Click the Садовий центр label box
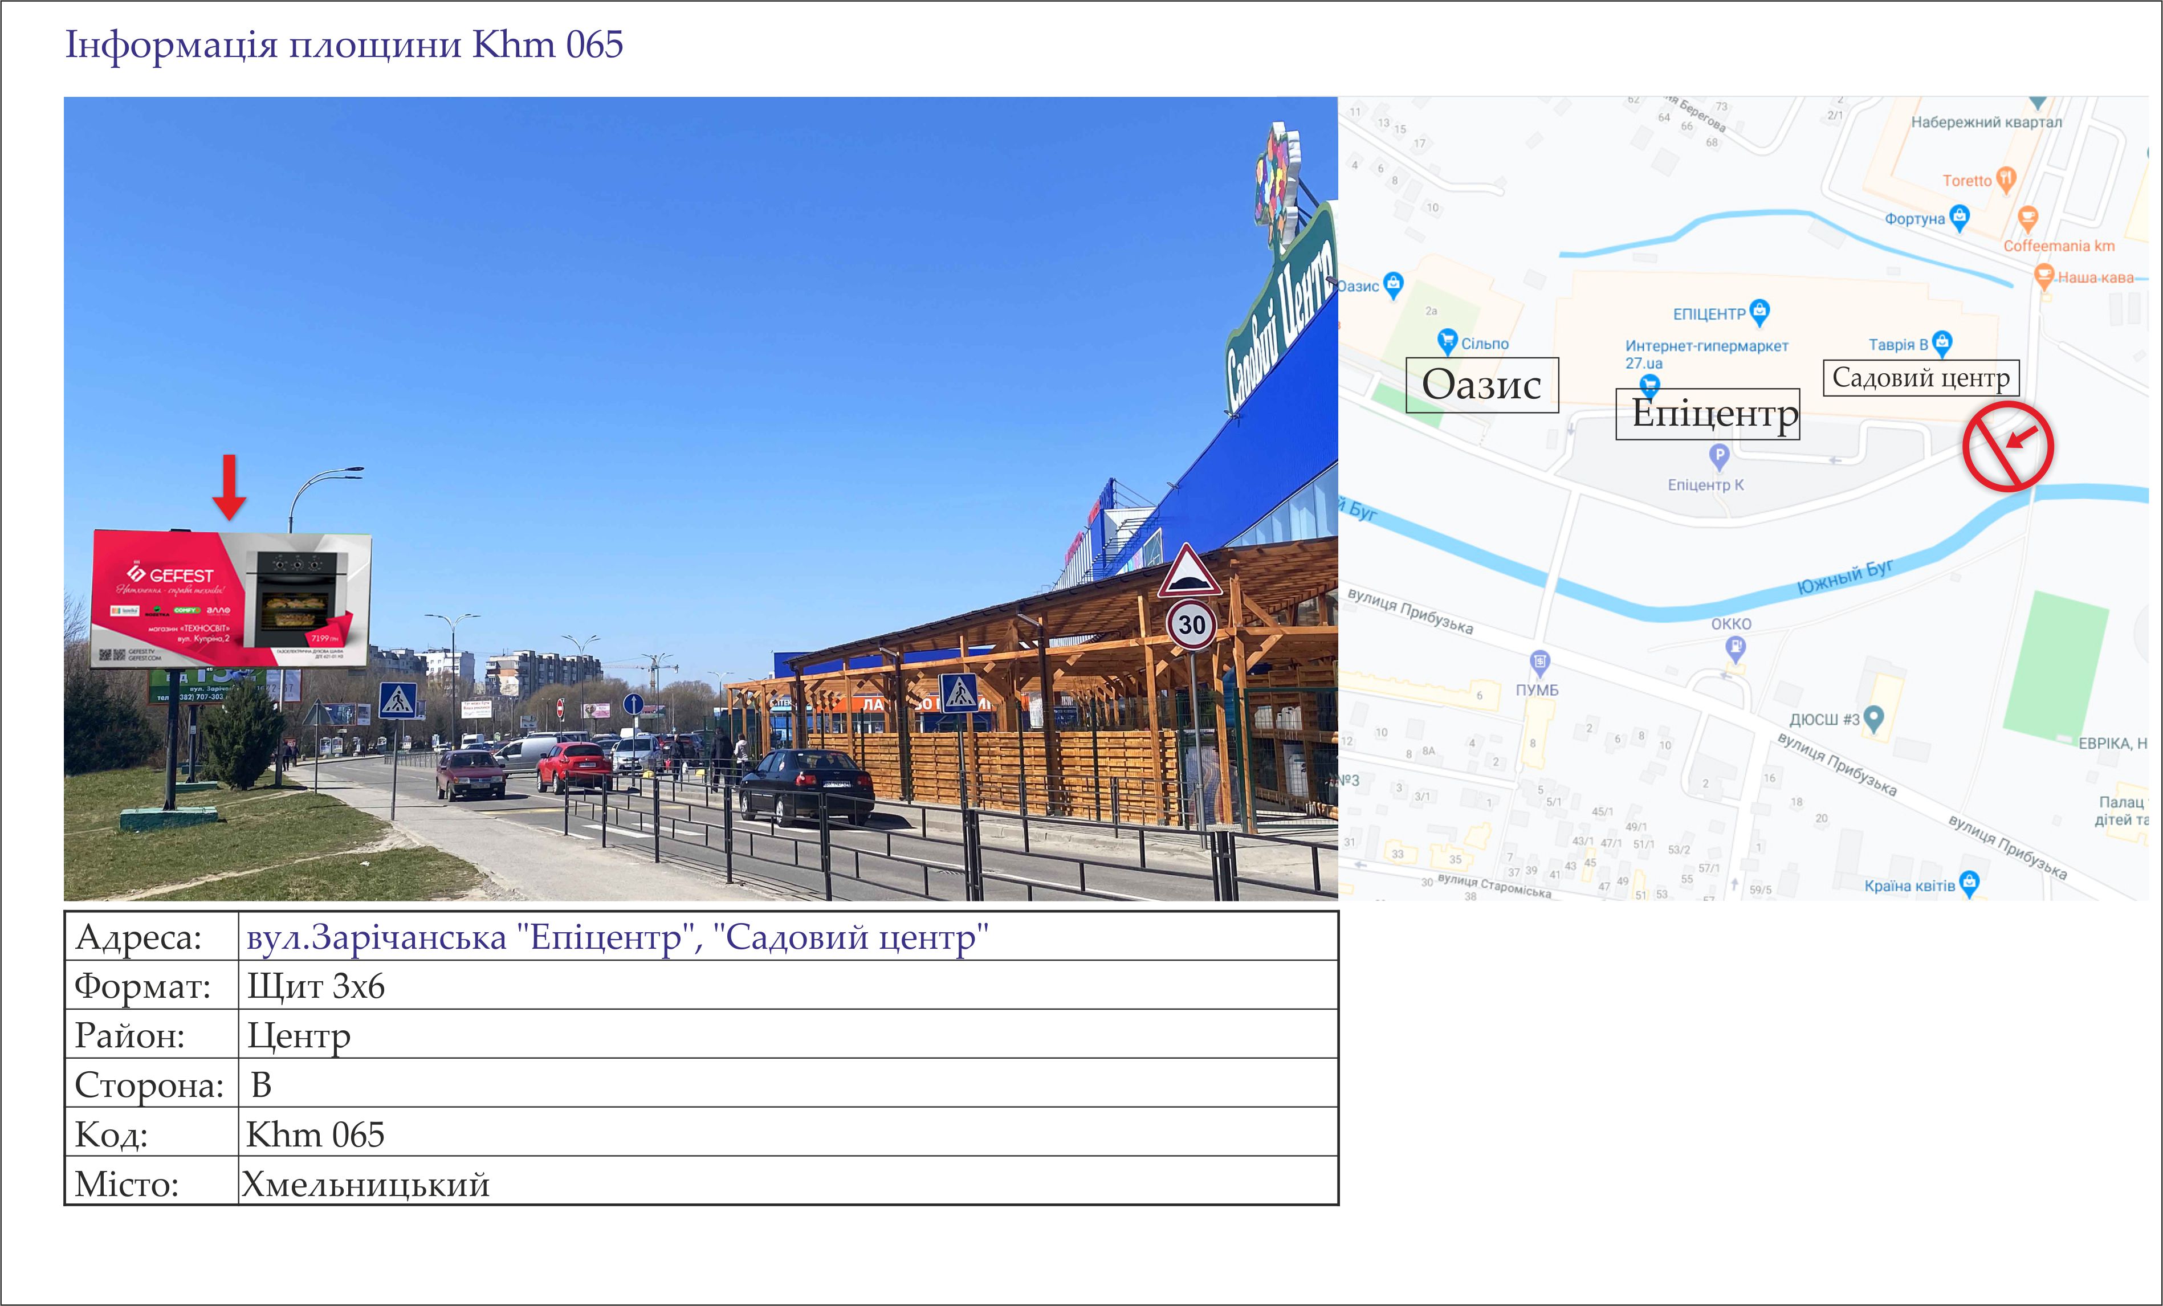 click(1921, 378)
